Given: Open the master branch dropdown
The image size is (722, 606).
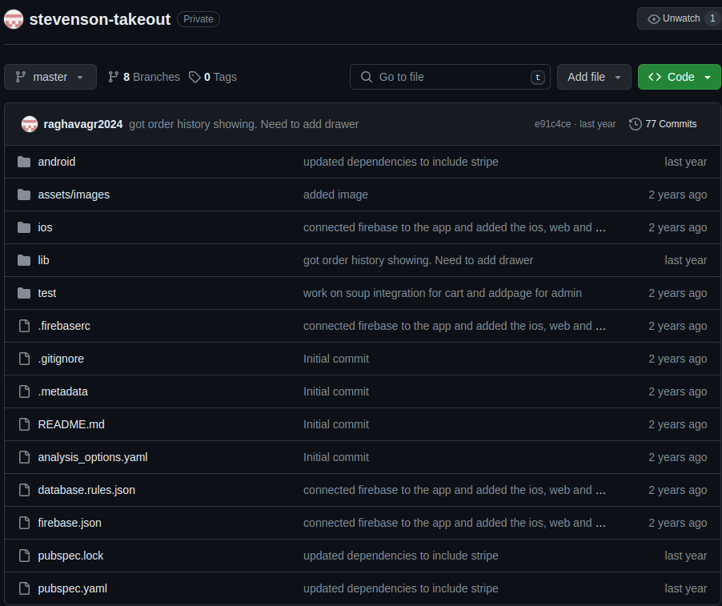Looking at the screenshot, I should point(50,77).
